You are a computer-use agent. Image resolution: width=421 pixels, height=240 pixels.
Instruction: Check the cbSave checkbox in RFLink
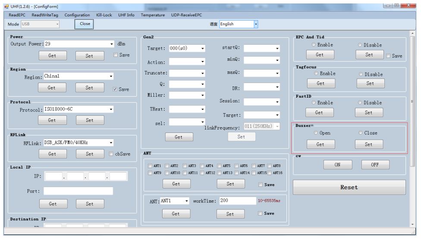(x=112, y=154)
